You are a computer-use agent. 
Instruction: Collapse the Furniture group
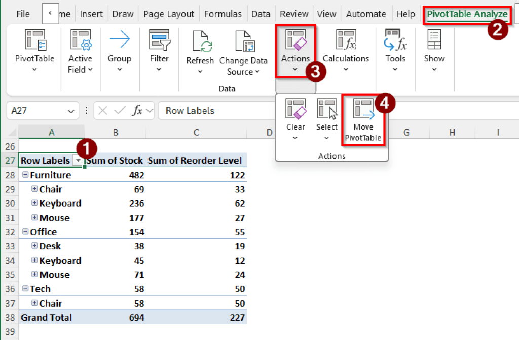pos(25,175)
